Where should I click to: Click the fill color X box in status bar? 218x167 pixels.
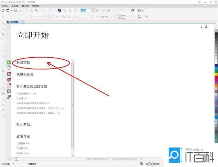151,164
